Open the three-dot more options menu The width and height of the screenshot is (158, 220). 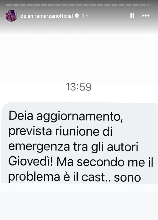tap(146, 15)
